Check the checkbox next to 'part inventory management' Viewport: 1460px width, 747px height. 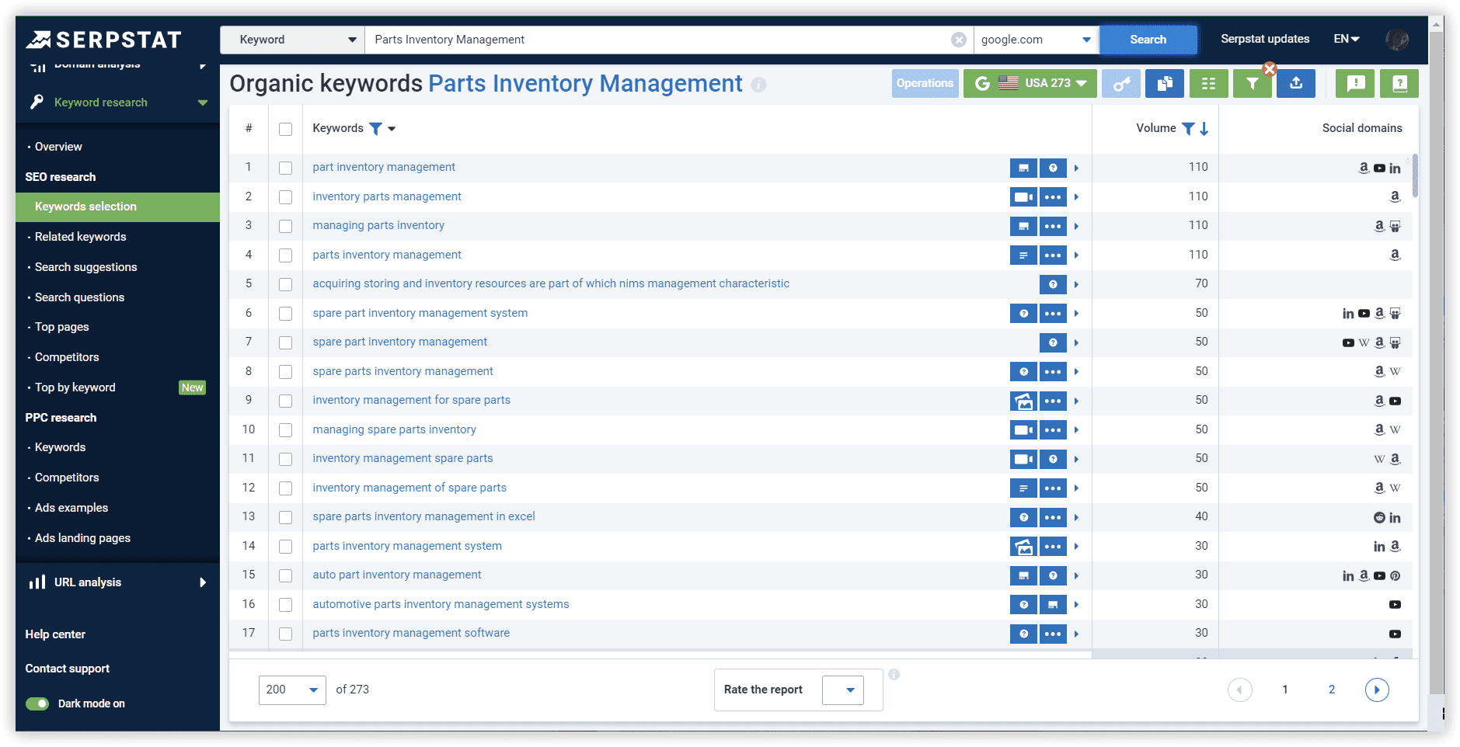[285, 167]
